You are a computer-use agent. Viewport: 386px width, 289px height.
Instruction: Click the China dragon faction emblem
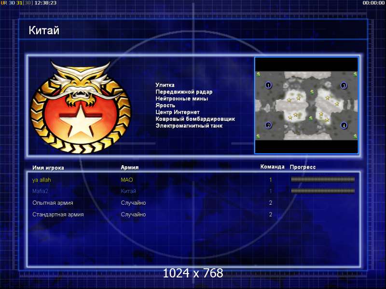81,107
